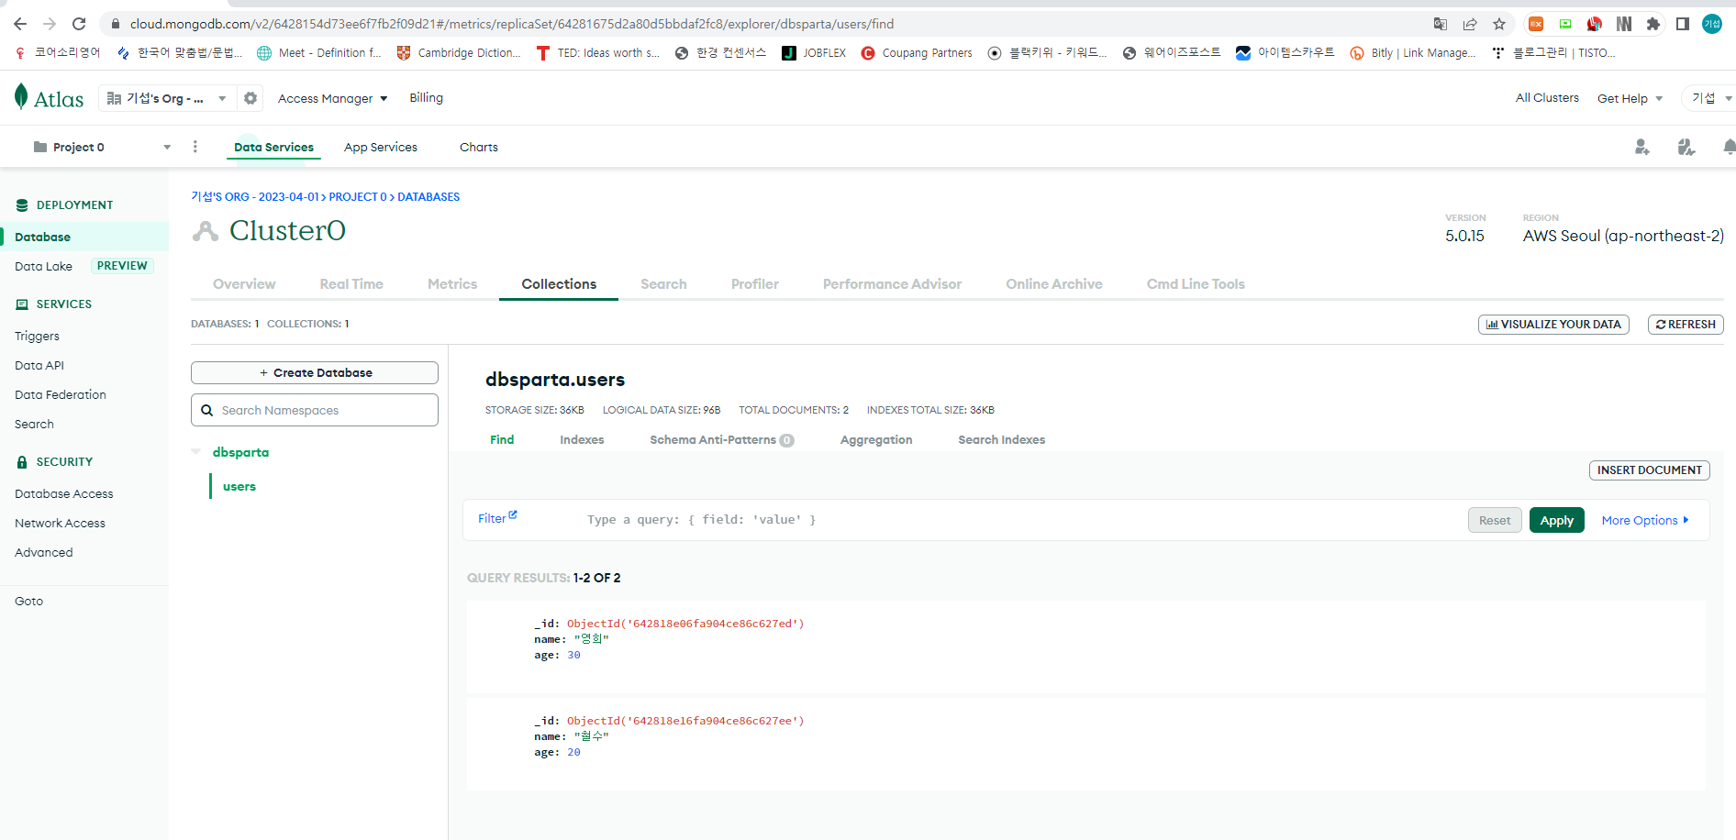
Task: Switch to the Data Services tab
Action: pyautogui.click(x=273, y=147)
